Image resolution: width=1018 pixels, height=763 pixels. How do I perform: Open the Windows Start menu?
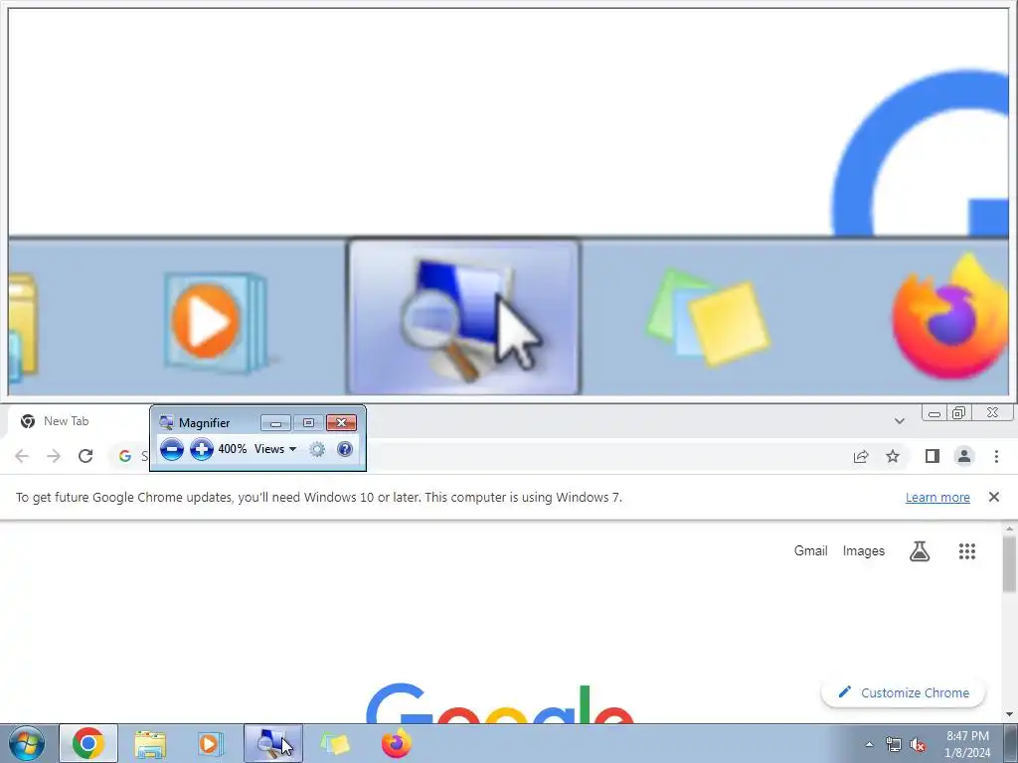tap(27, 744)
